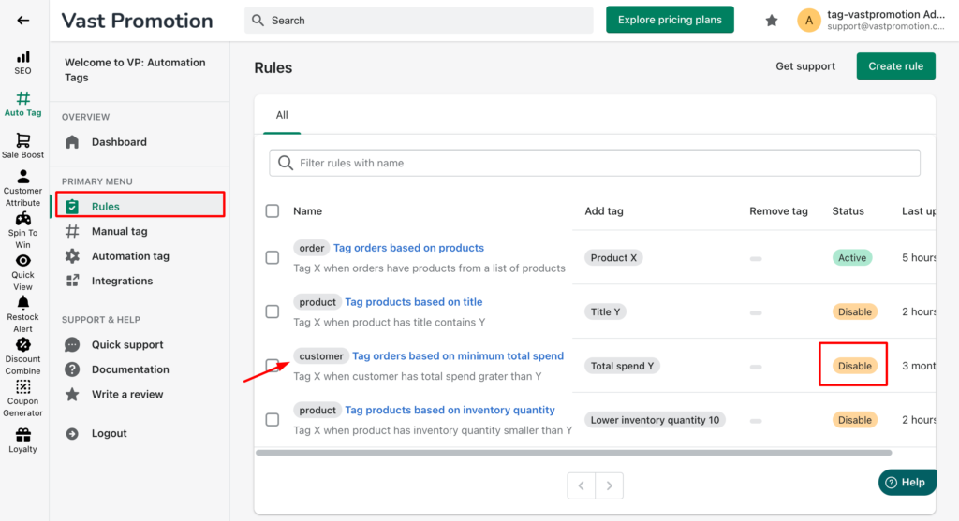959x521 pixels.
Task: Click Get support link
Action: 804,66
